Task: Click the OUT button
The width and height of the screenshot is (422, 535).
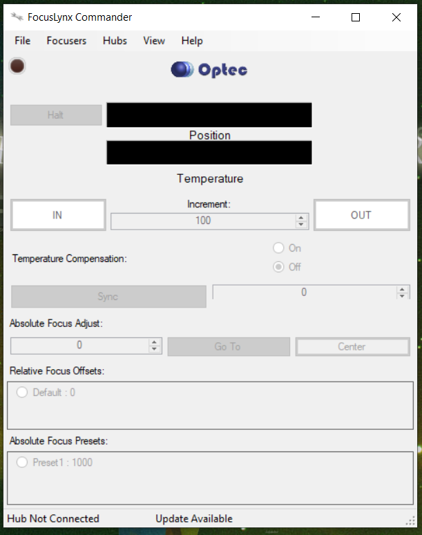Action: tap(362, 215)
